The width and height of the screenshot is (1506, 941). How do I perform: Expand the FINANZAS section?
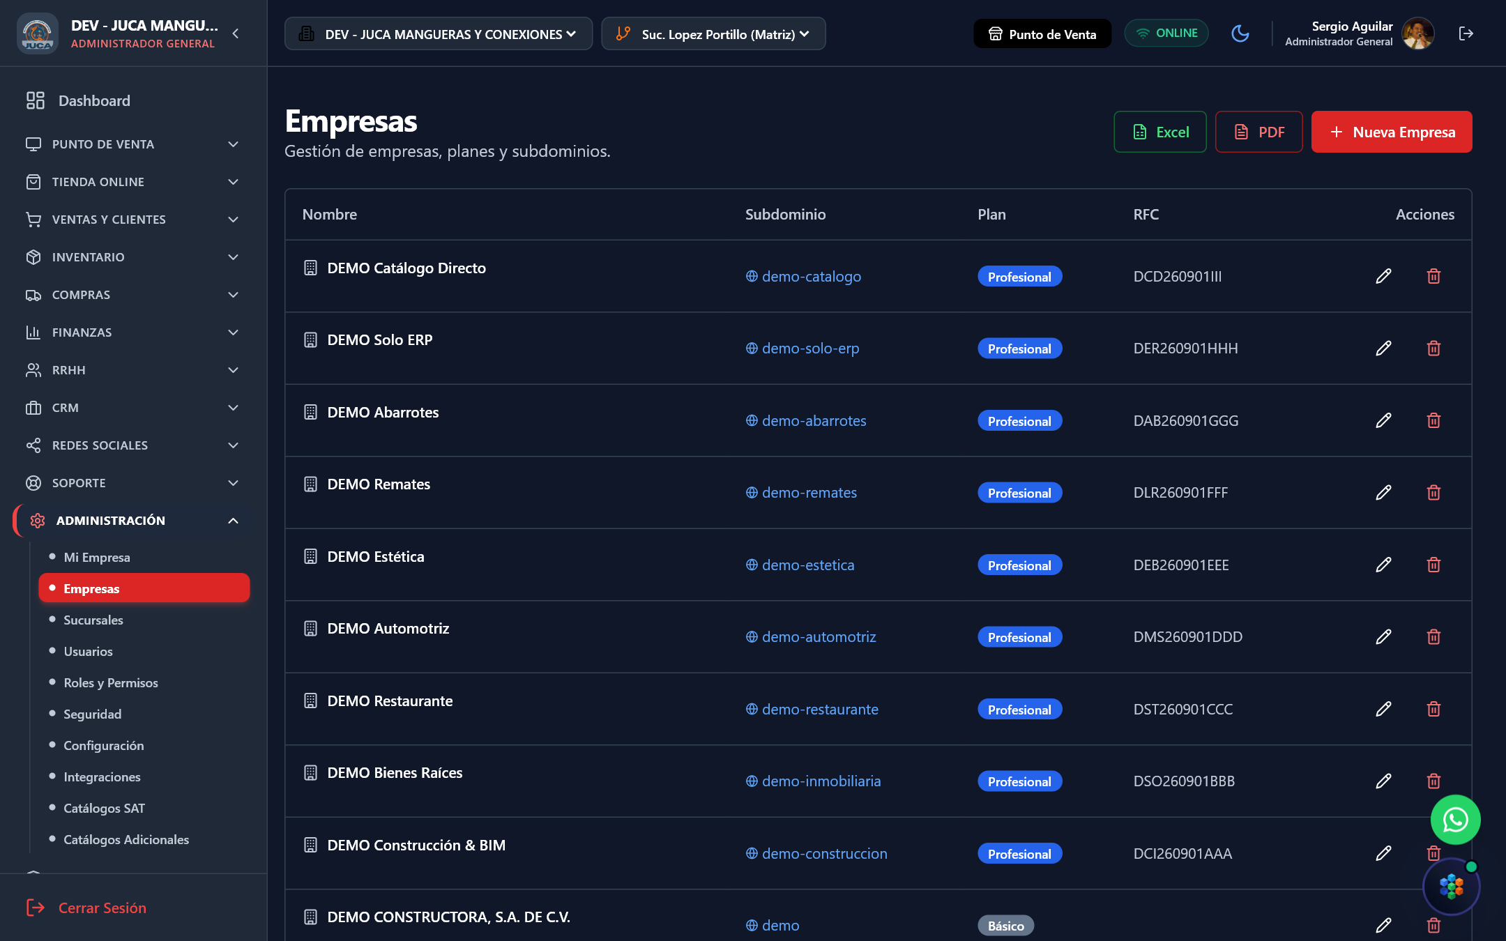132,332
